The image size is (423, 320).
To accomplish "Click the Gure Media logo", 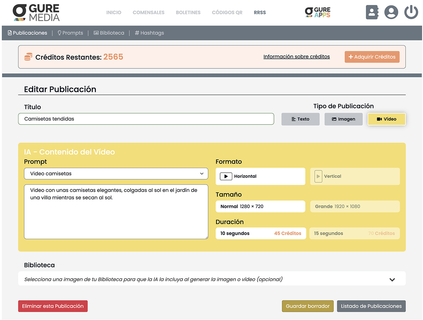I will (x=36, y=13).
